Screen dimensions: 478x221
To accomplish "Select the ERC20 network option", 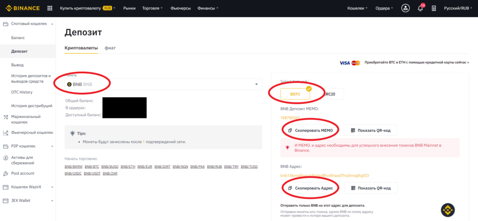I will pos(329,94).
